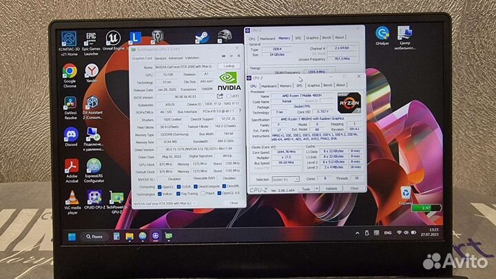Toggle the Ray Tracing checkbox
Viewport: 496px width, 279px height.
coord(178,194)
